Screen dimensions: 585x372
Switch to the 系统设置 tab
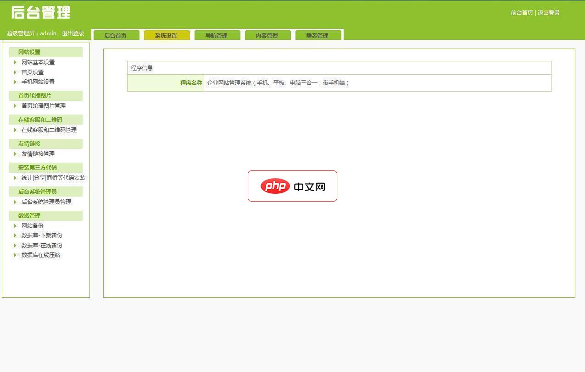click(166, 35)
